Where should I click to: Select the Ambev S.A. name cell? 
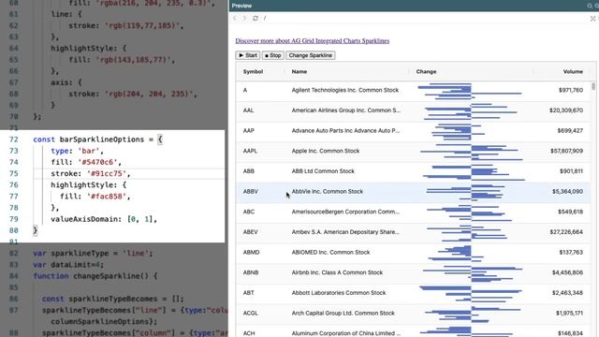(345, 232)
